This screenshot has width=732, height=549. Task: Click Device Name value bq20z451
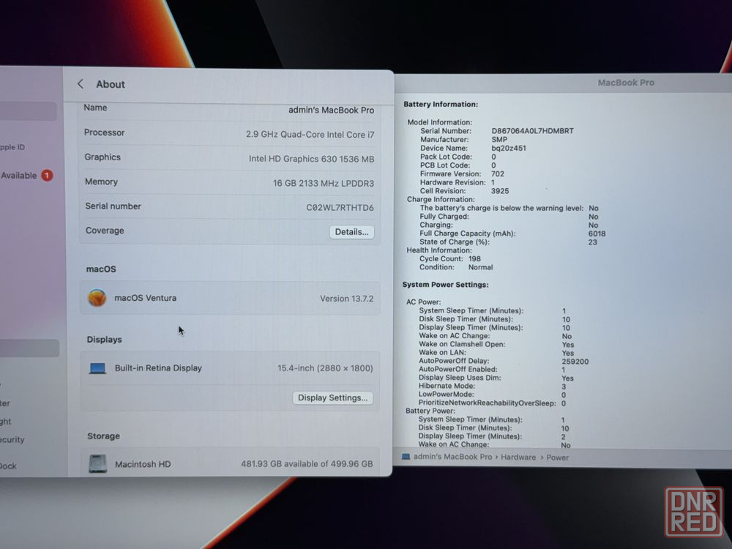509,149
